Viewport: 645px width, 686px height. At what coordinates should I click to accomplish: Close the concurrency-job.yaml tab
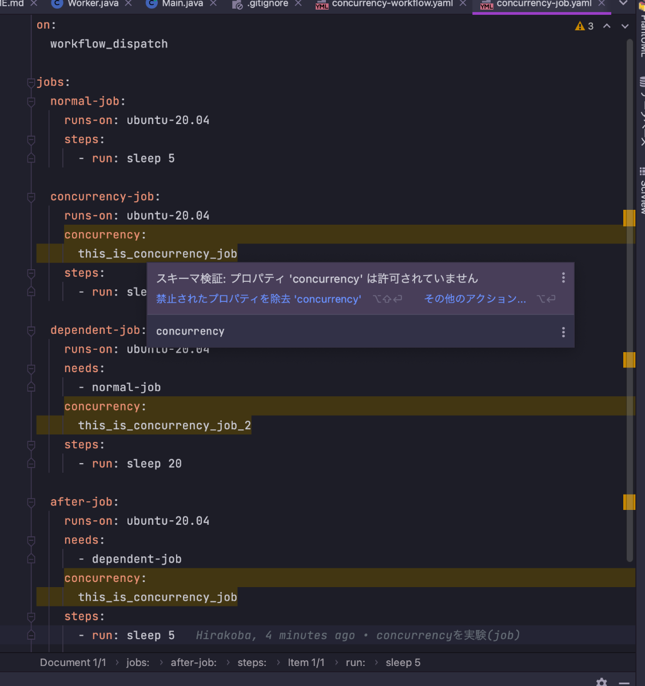[x=602, y=3]
